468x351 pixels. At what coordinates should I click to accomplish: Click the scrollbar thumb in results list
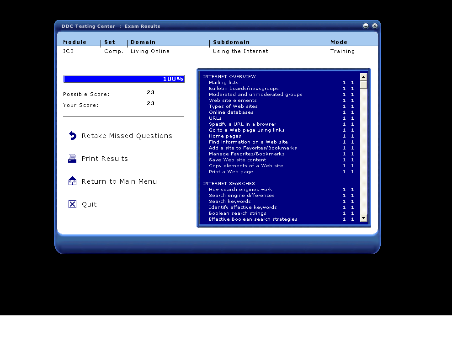[x=363, y=85]
